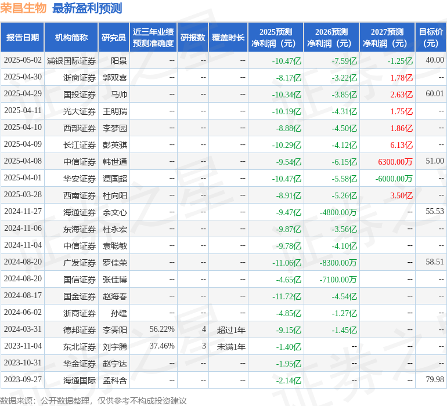This screenshot has width=447, height=406.
Task: Click the 2025预测净利润 column header
Action: click(275, 38)
